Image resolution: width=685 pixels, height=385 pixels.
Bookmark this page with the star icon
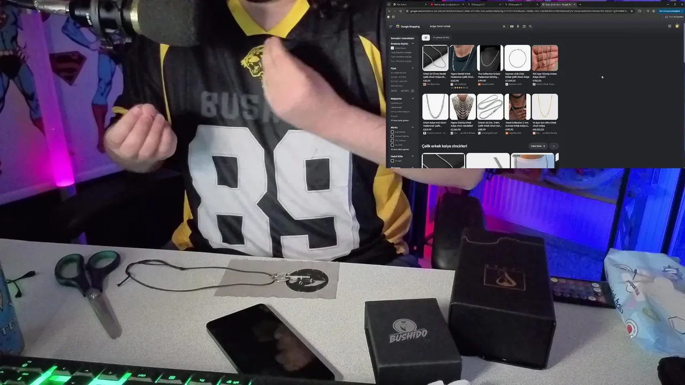[x=632, y=11]
